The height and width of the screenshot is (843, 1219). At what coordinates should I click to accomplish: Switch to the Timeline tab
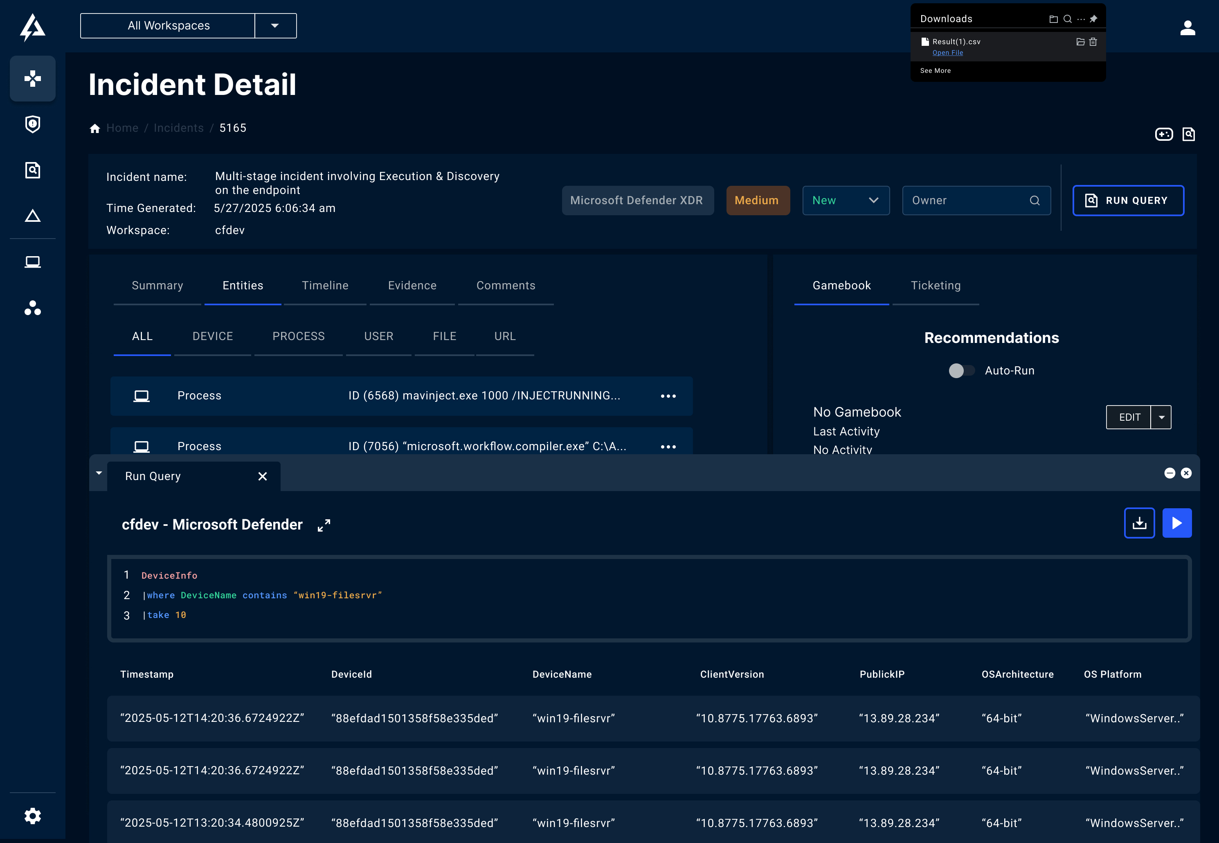(x=325, y=285)
